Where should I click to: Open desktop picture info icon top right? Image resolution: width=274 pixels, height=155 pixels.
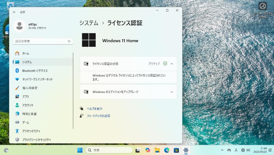coord(263,6)
